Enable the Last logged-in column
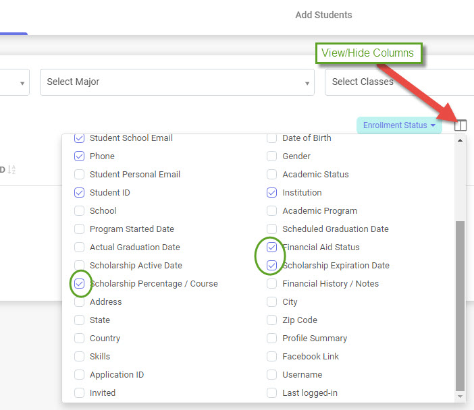The width and height of the screenshot is (474, 410). coord(272,393)
